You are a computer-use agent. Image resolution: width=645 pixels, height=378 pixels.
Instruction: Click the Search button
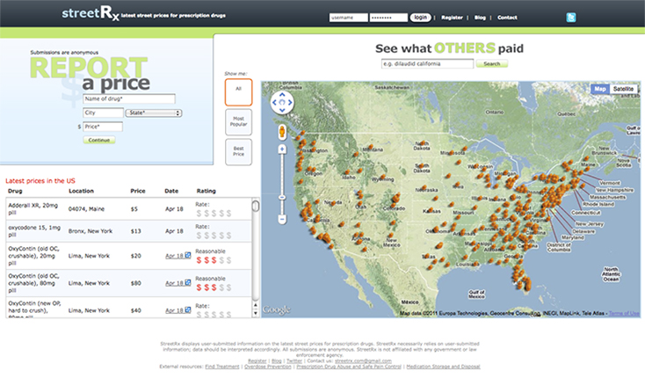point(491,64)
